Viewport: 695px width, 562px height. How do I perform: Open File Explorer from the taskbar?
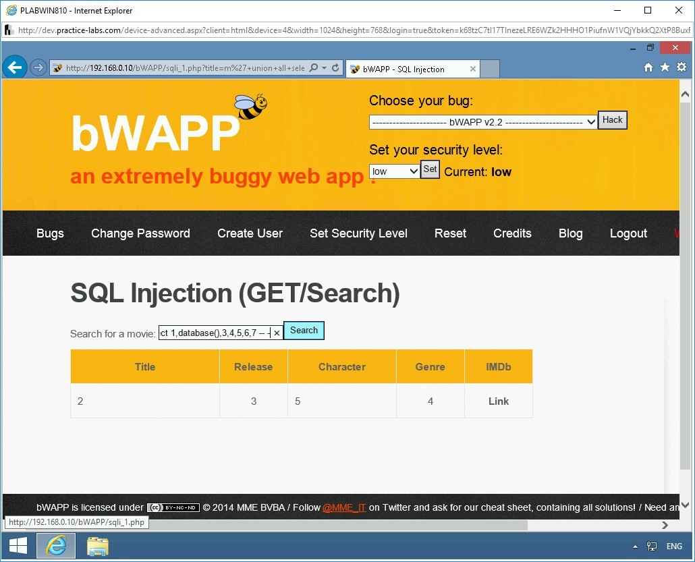[97, 546]
